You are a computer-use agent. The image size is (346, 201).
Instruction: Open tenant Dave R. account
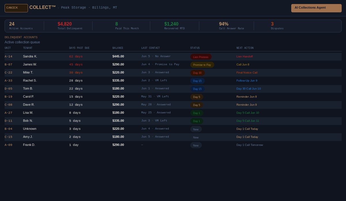pos(29,105)
